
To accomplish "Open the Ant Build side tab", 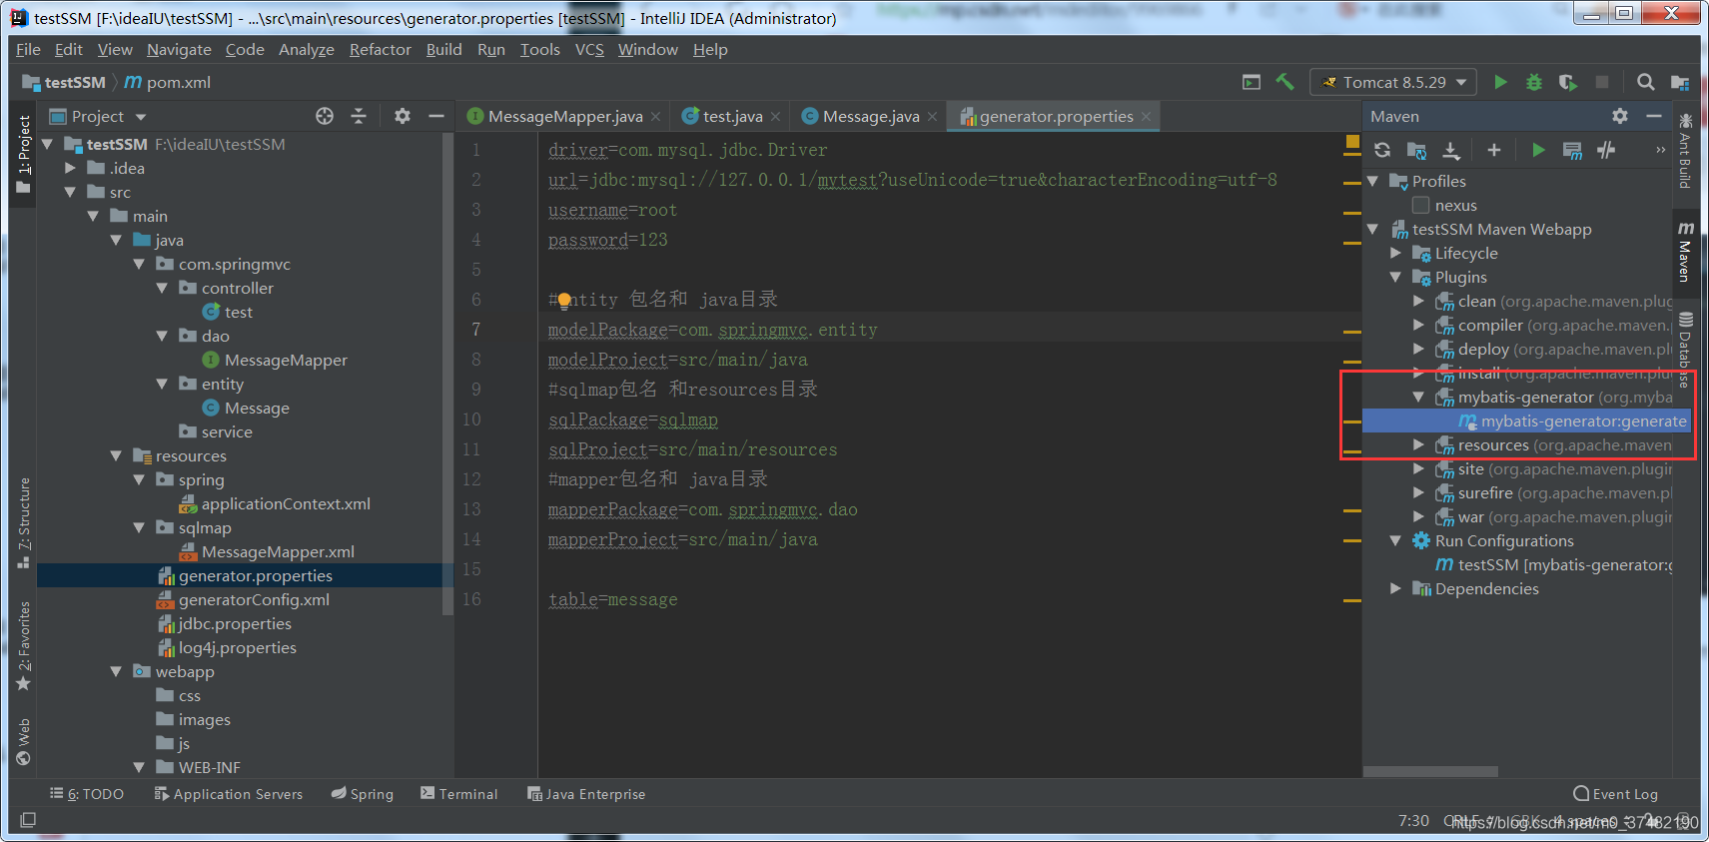I will tap(1685, 151).
